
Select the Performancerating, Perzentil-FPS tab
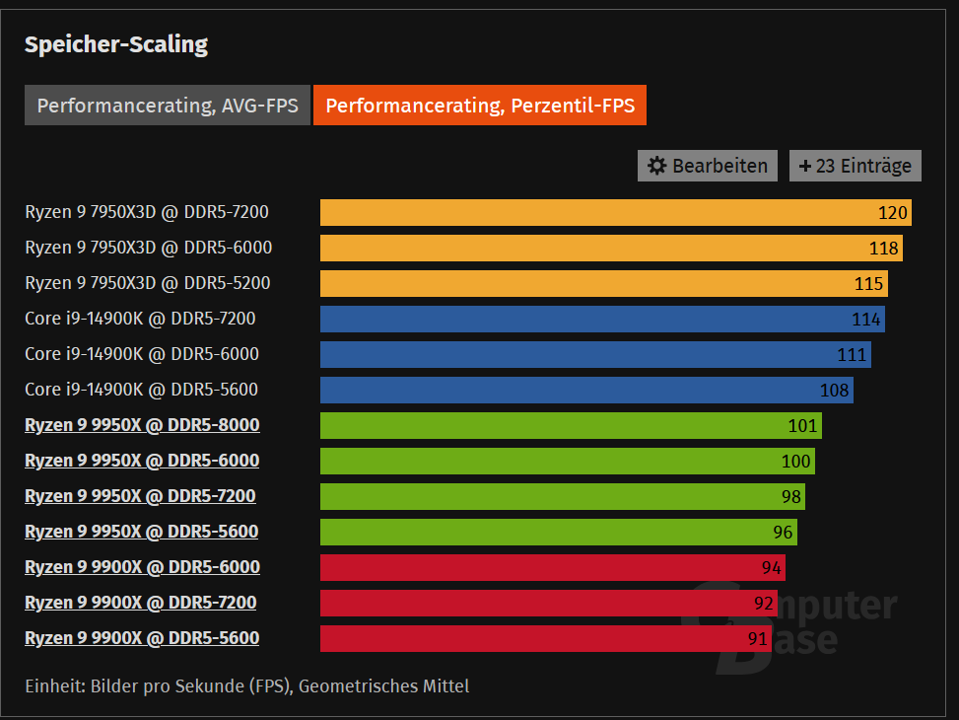pos(479,106)
